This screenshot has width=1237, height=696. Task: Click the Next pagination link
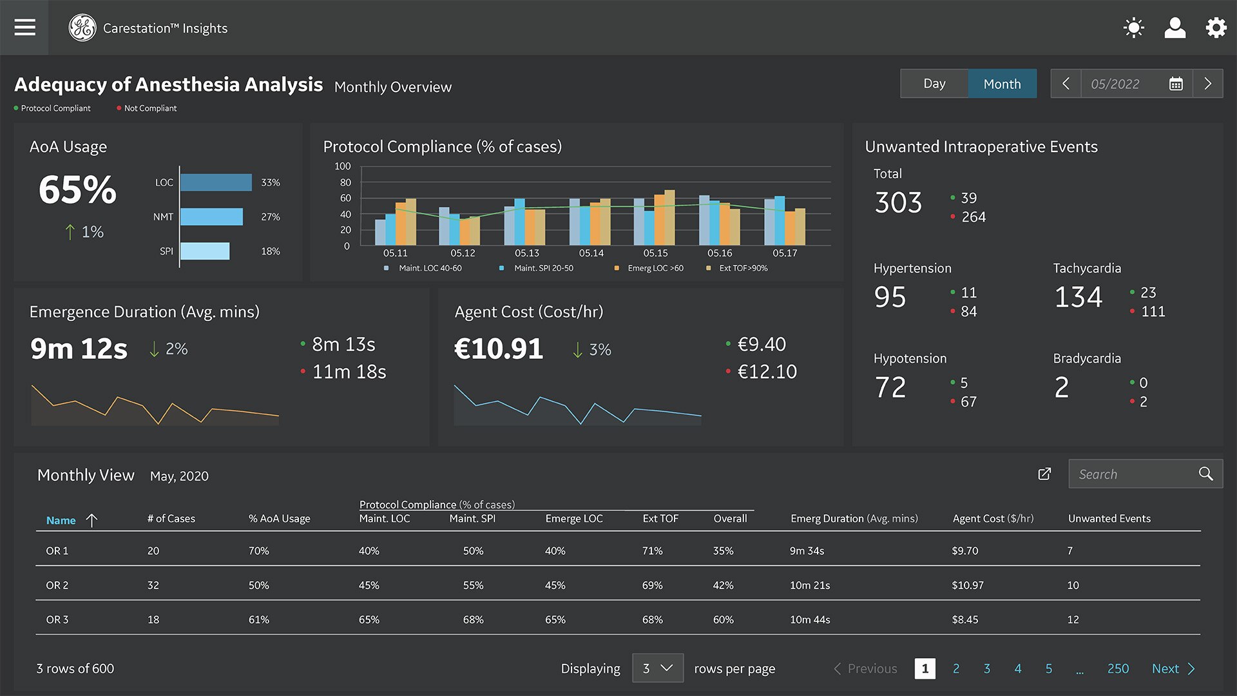click(x=1165, y=668)
